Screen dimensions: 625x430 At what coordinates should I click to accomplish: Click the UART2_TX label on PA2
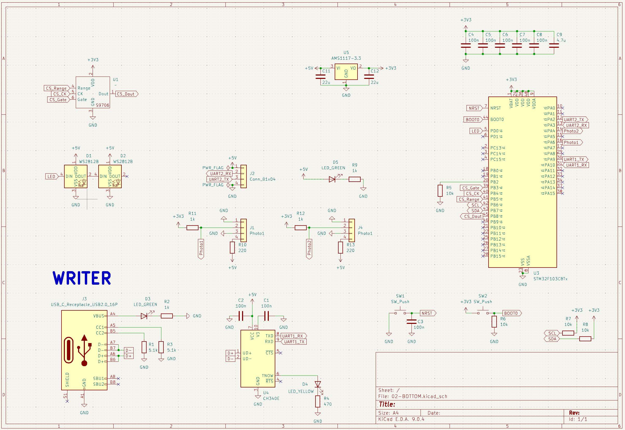click(x=574, y=120)
